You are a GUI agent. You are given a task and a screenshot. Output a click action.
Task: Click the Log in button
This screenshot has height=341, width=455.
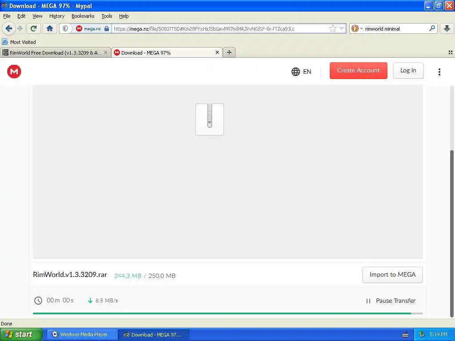click(408, 71)
